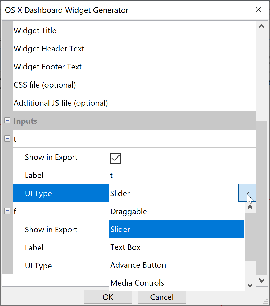270x306 pixels.
Task: Select the Label row under "t"
Action: point(60,175)
